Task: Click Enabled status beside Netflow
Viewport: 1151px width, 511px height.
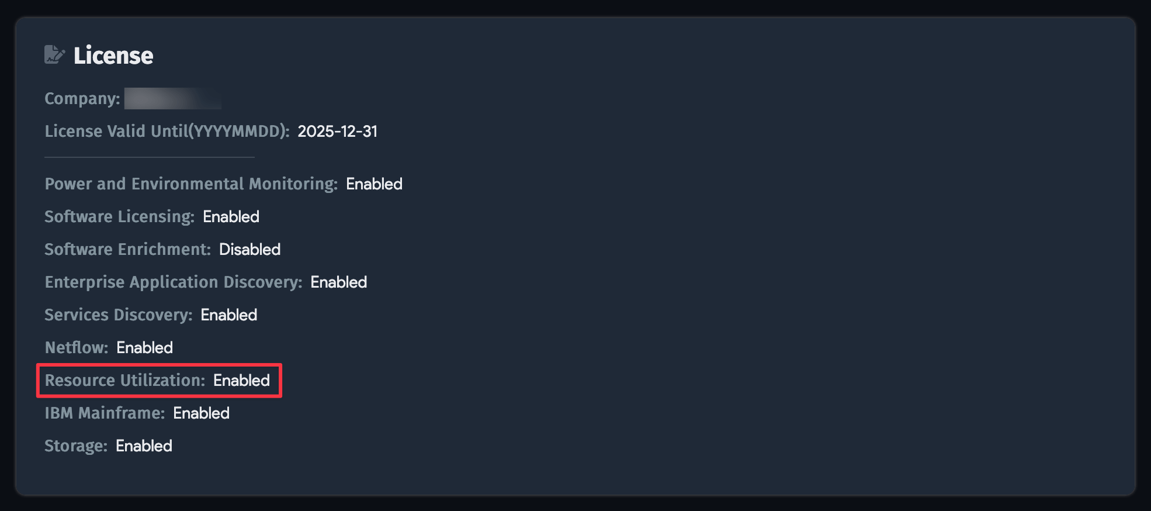Action: pyautogui.click(x=144, y=348)
